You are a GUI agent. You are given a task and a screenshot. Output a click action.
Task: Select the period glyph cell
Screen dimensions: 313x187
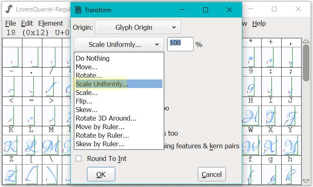[x=32, y=86]
